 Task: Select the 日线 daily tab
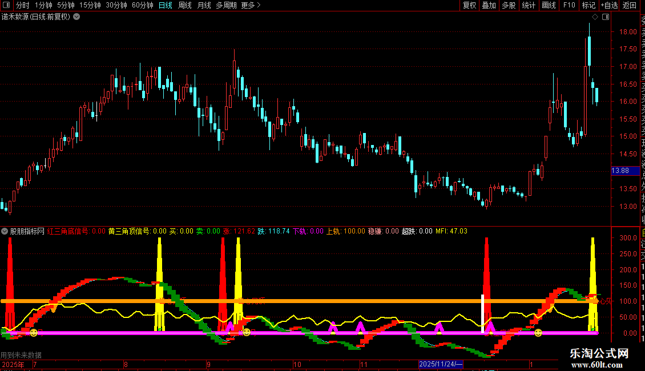pyautogui.click(x=166, y=5)
